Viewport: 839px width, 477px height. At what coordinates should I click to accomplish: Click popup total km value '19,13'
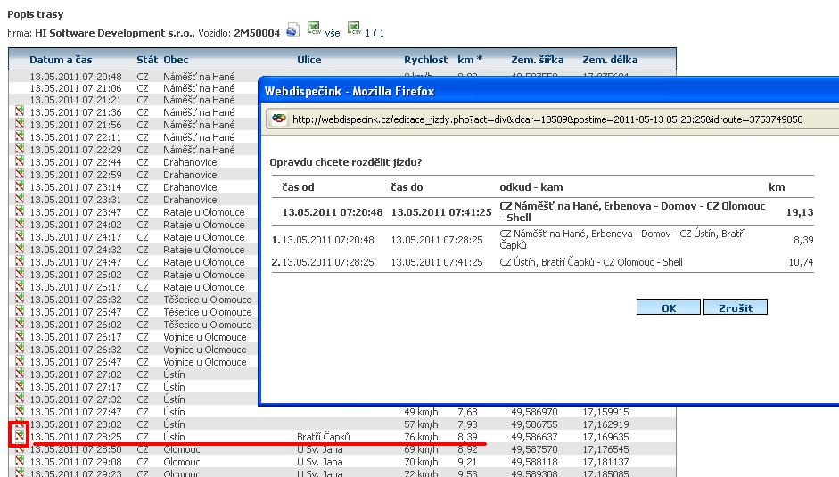[x=800, y=212]
